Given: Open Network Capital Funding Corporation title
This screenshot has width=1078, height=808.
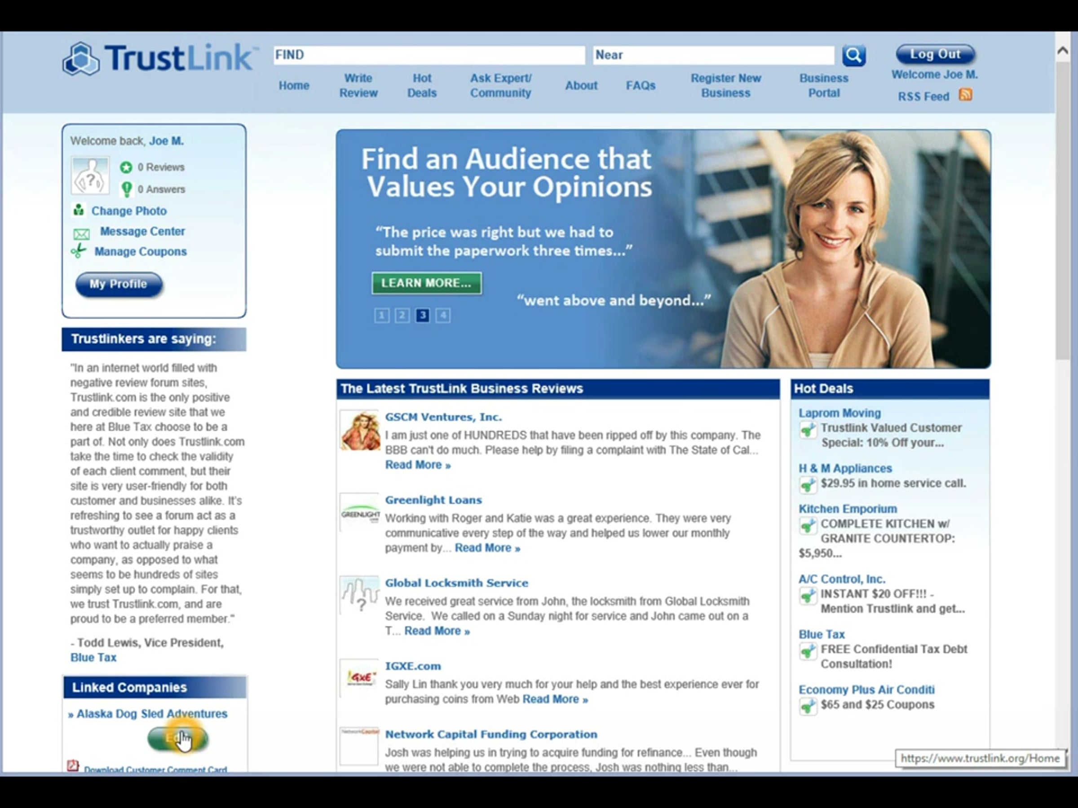Looking at the screenshot, I should [x=491, y=734].
